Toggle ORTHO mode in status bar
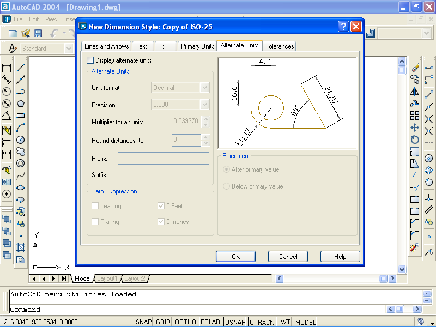This screenshot has height=327, width=436. tap(185, 322)
